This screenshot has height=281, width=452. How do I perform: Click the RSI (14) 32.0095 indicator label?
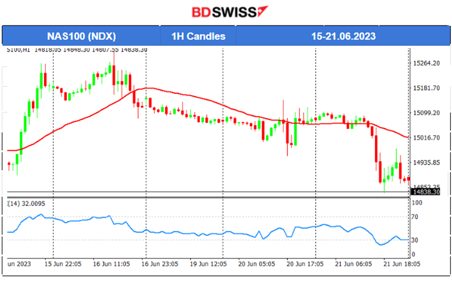coord(25,203)
